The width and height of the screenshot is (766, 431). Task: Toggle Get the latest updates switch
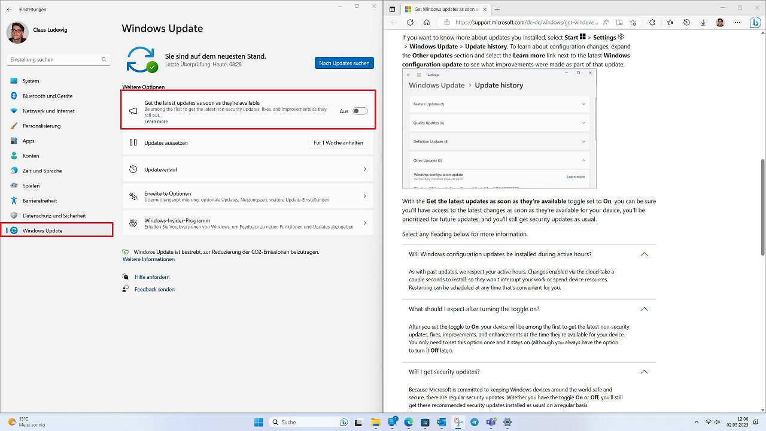360,111
